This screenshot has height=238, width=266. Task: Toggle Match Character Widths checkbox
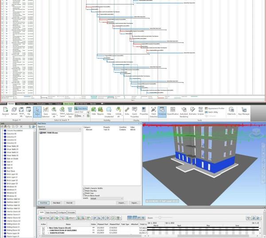(84, 188)
